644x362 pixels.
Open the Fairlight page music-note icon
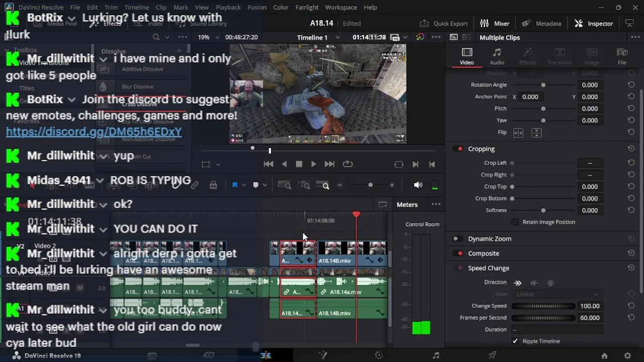[436, 355]
